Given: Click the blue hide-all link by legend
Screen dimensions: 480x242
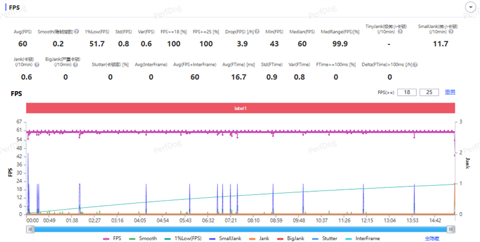Looking at the screenshot, I should coord(433,238).
